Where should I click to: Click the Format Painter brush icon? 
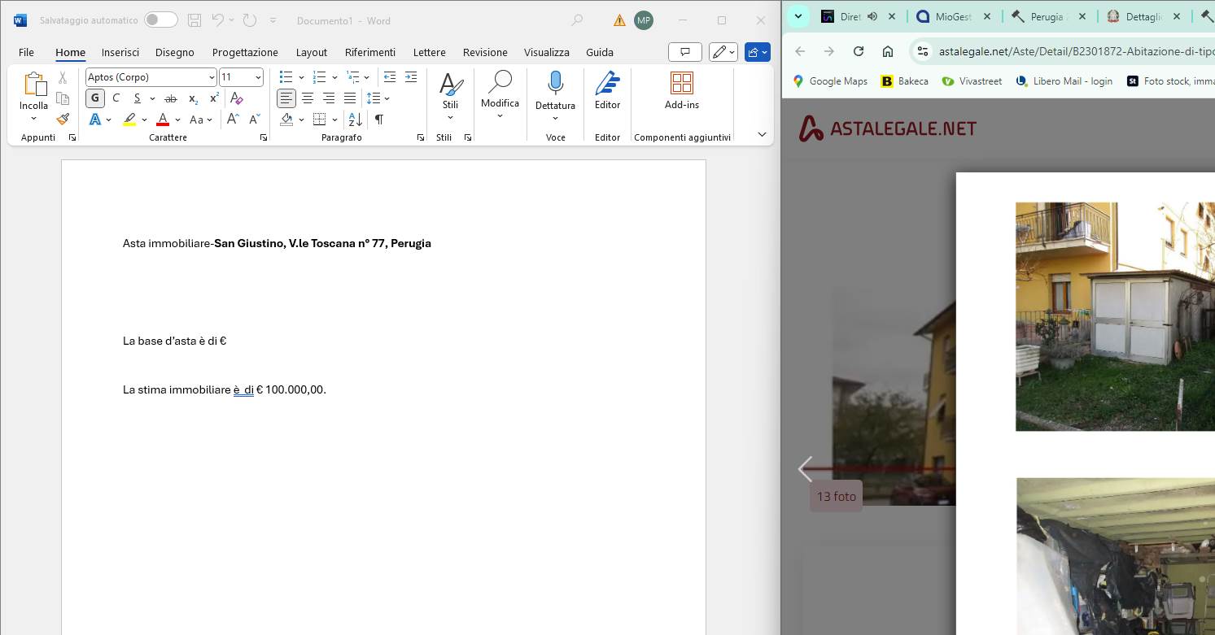pos(63,119)
